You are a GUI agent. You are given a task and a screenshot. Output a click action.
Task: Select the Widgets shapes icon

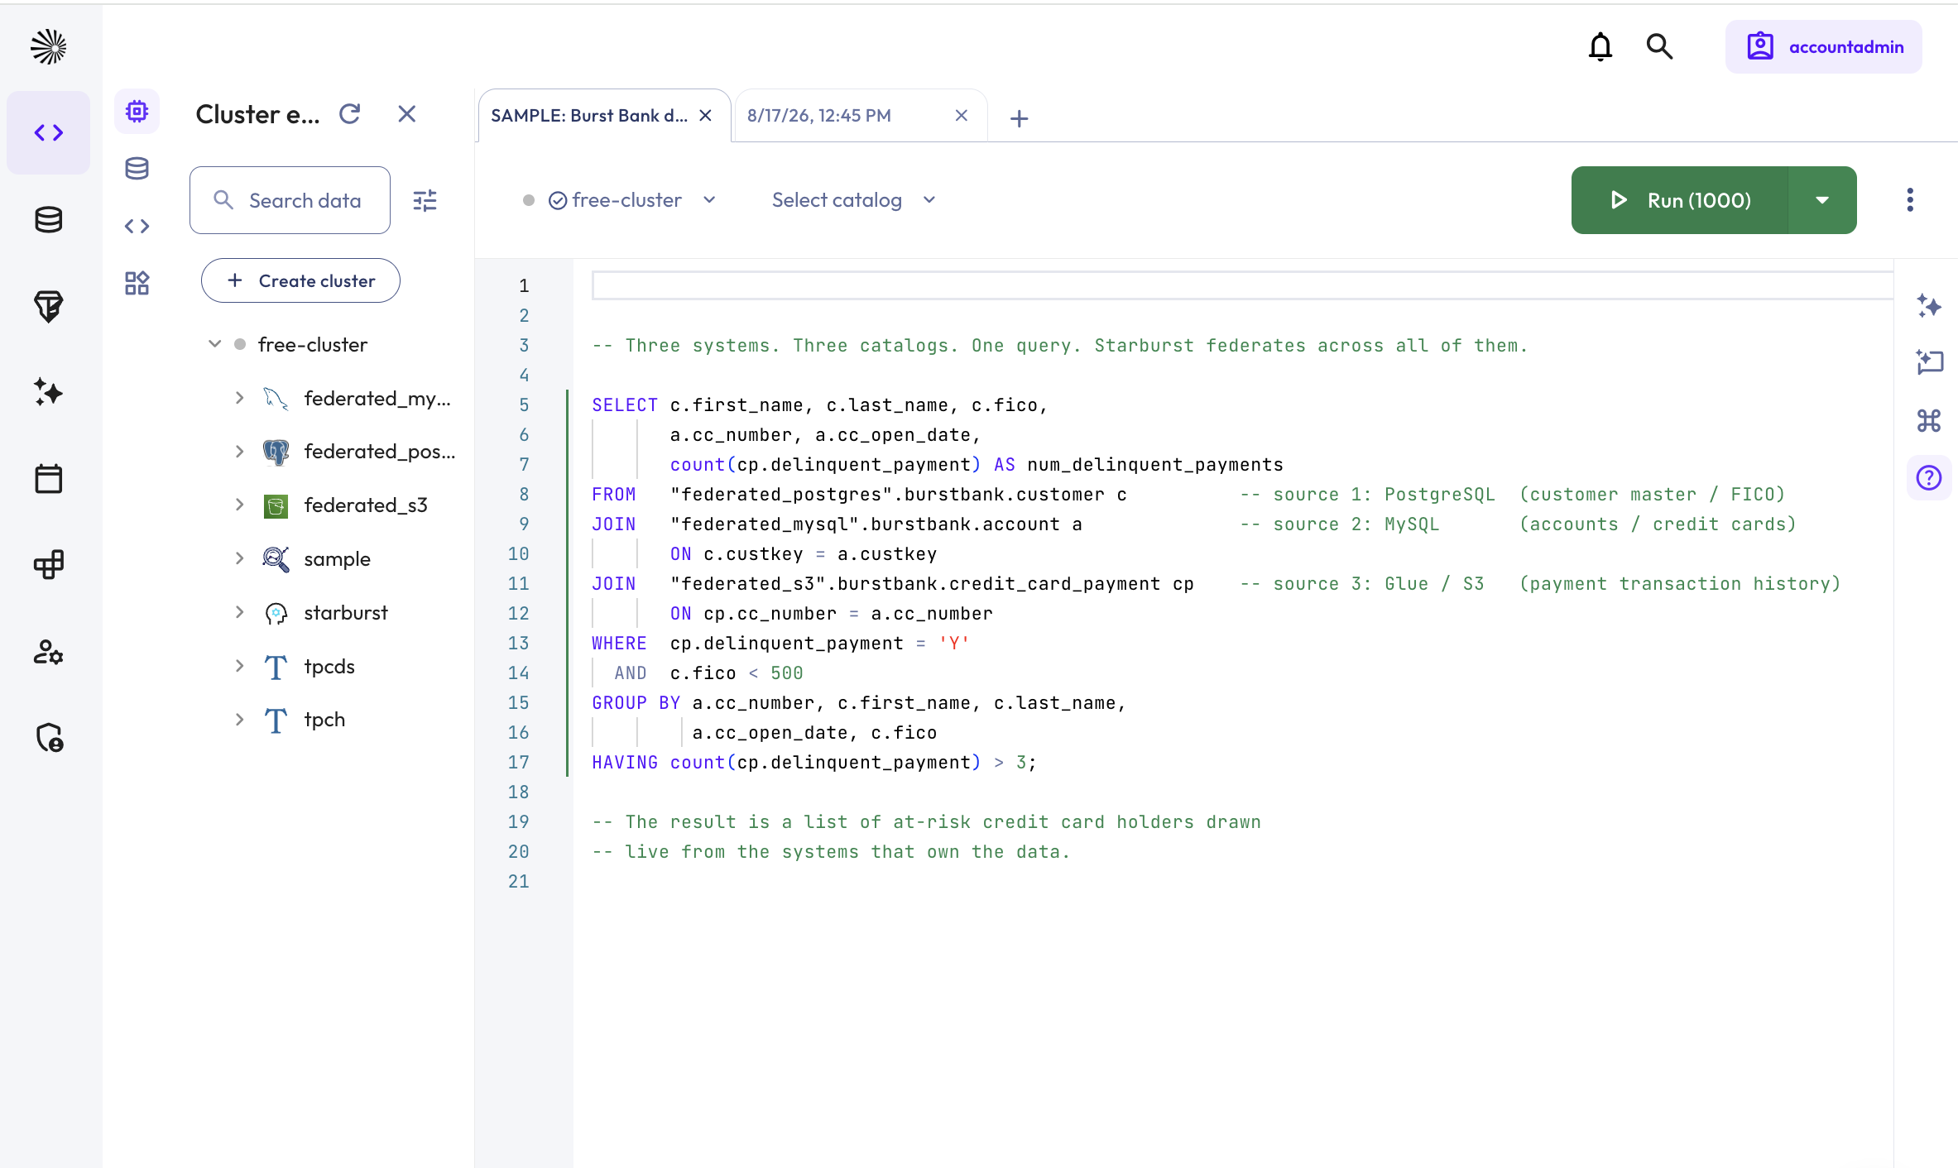click(x=137, y=283)
